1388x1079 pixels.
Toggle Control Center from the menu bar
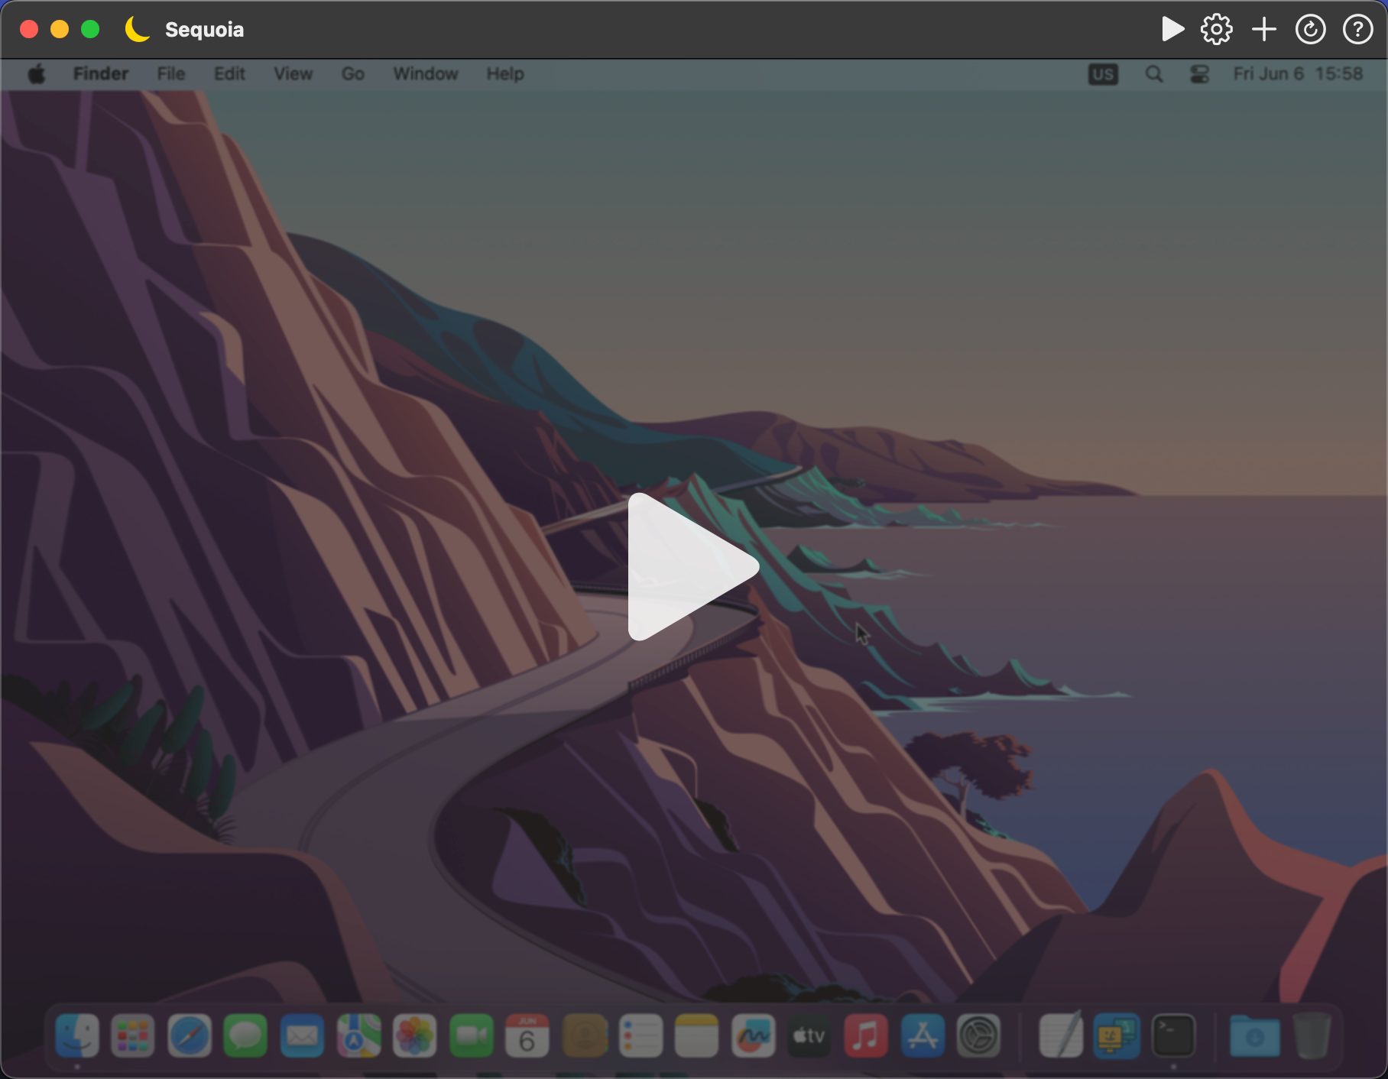coord(1199,74)
